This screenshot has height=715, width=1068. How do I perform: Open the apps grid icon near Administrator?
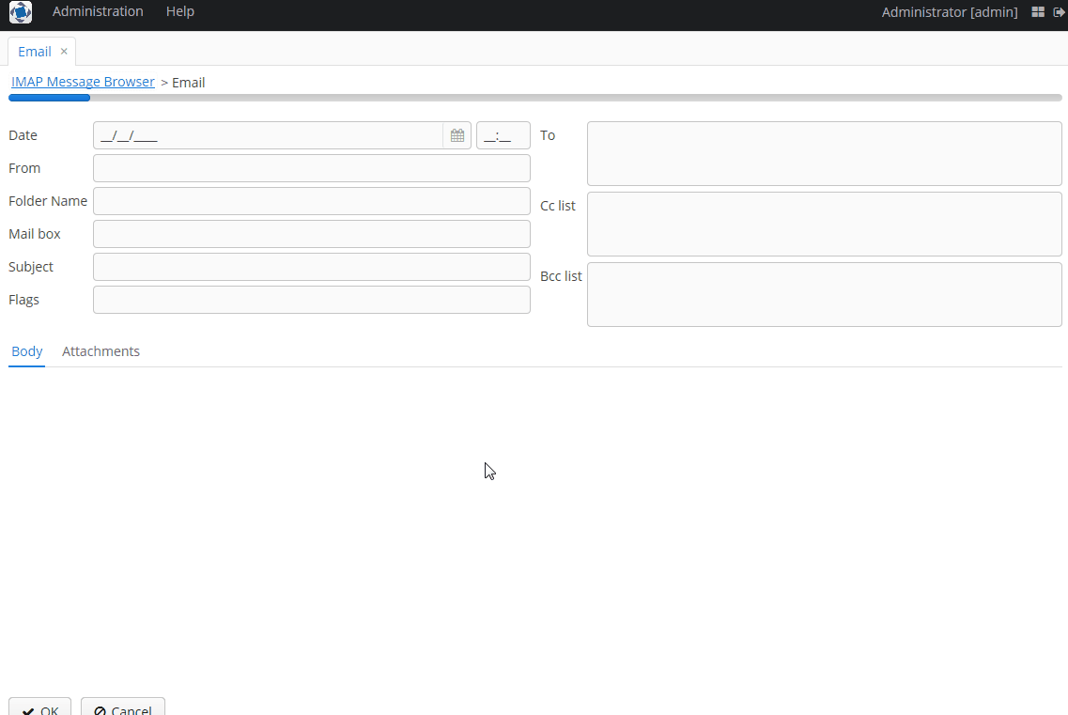pyautogui.click(x=1038, y=12)
